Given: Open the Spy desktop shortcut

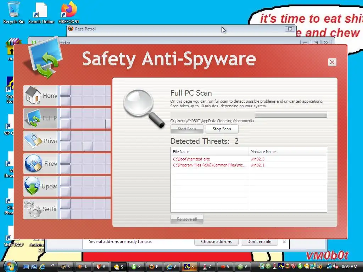Looking at the screenshot, I should coord(10,90).
